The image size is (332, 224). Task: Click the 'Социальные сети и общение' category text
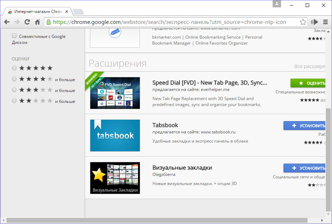[x=299, y=177]
